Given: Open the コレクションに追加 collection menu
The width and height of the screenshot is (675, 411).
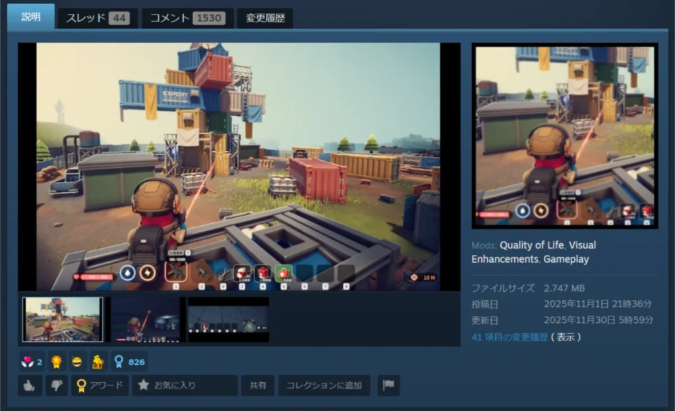Looking at the screenshot, I should [x=324, y=386].
